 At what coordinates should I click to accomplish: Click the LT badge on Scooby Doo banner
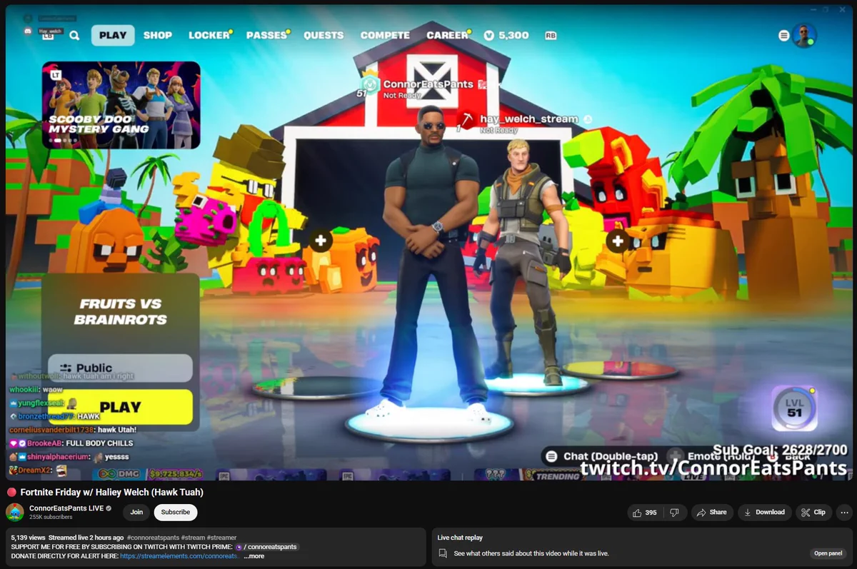pyautogui.click(x=56, y=74)
